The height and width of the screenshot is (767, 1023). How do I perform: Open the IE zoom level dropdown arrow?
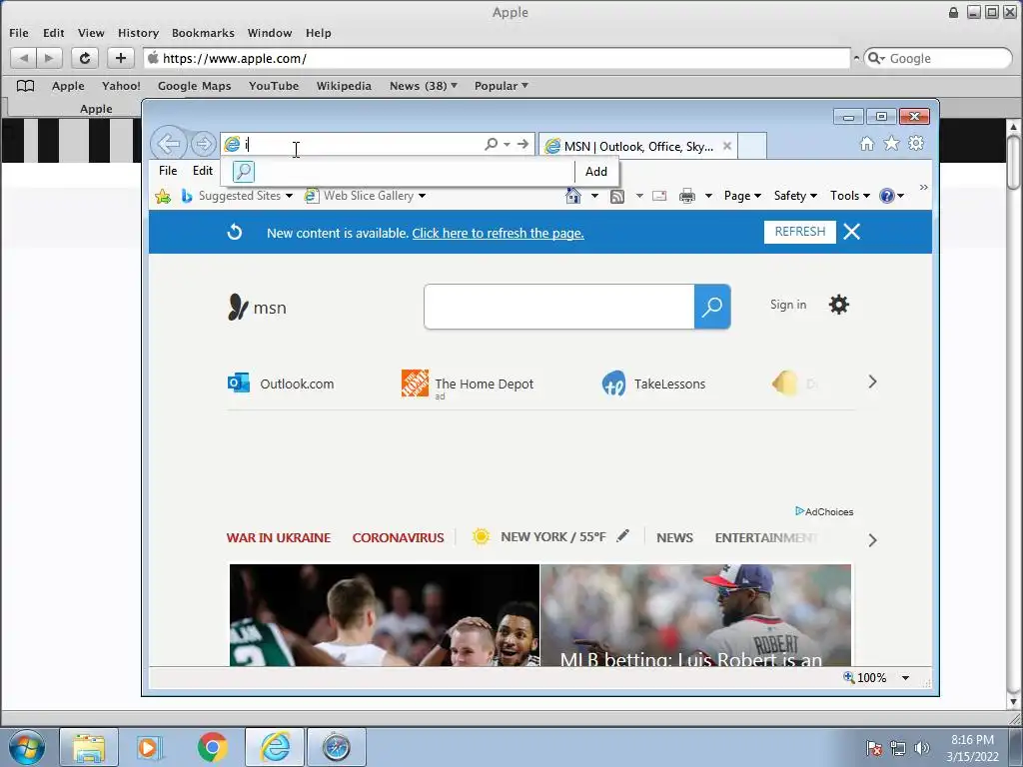click(x=905, y=678)
